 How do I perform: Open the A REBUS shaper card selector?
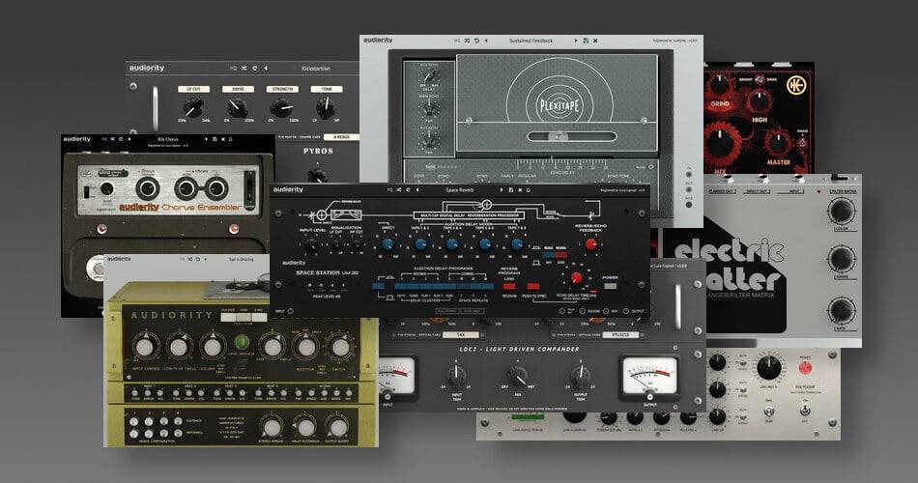click(x=342, y=137)
